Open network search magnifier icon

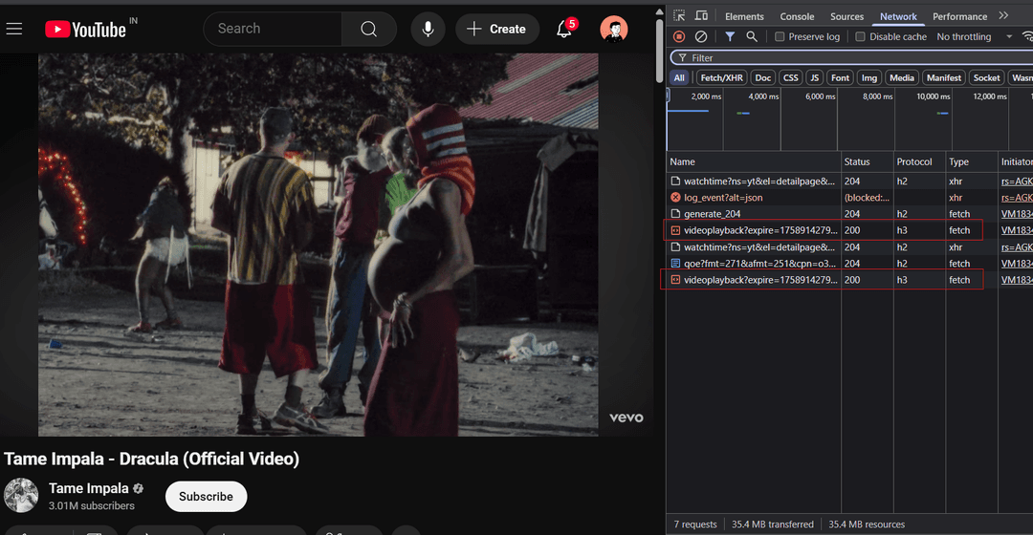pos(752,36)
